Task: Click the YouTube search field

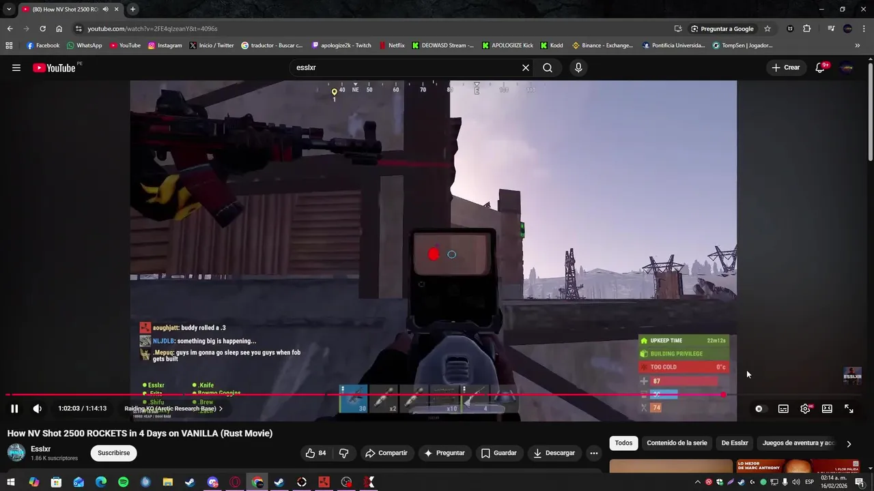Action: pos(403,68)
